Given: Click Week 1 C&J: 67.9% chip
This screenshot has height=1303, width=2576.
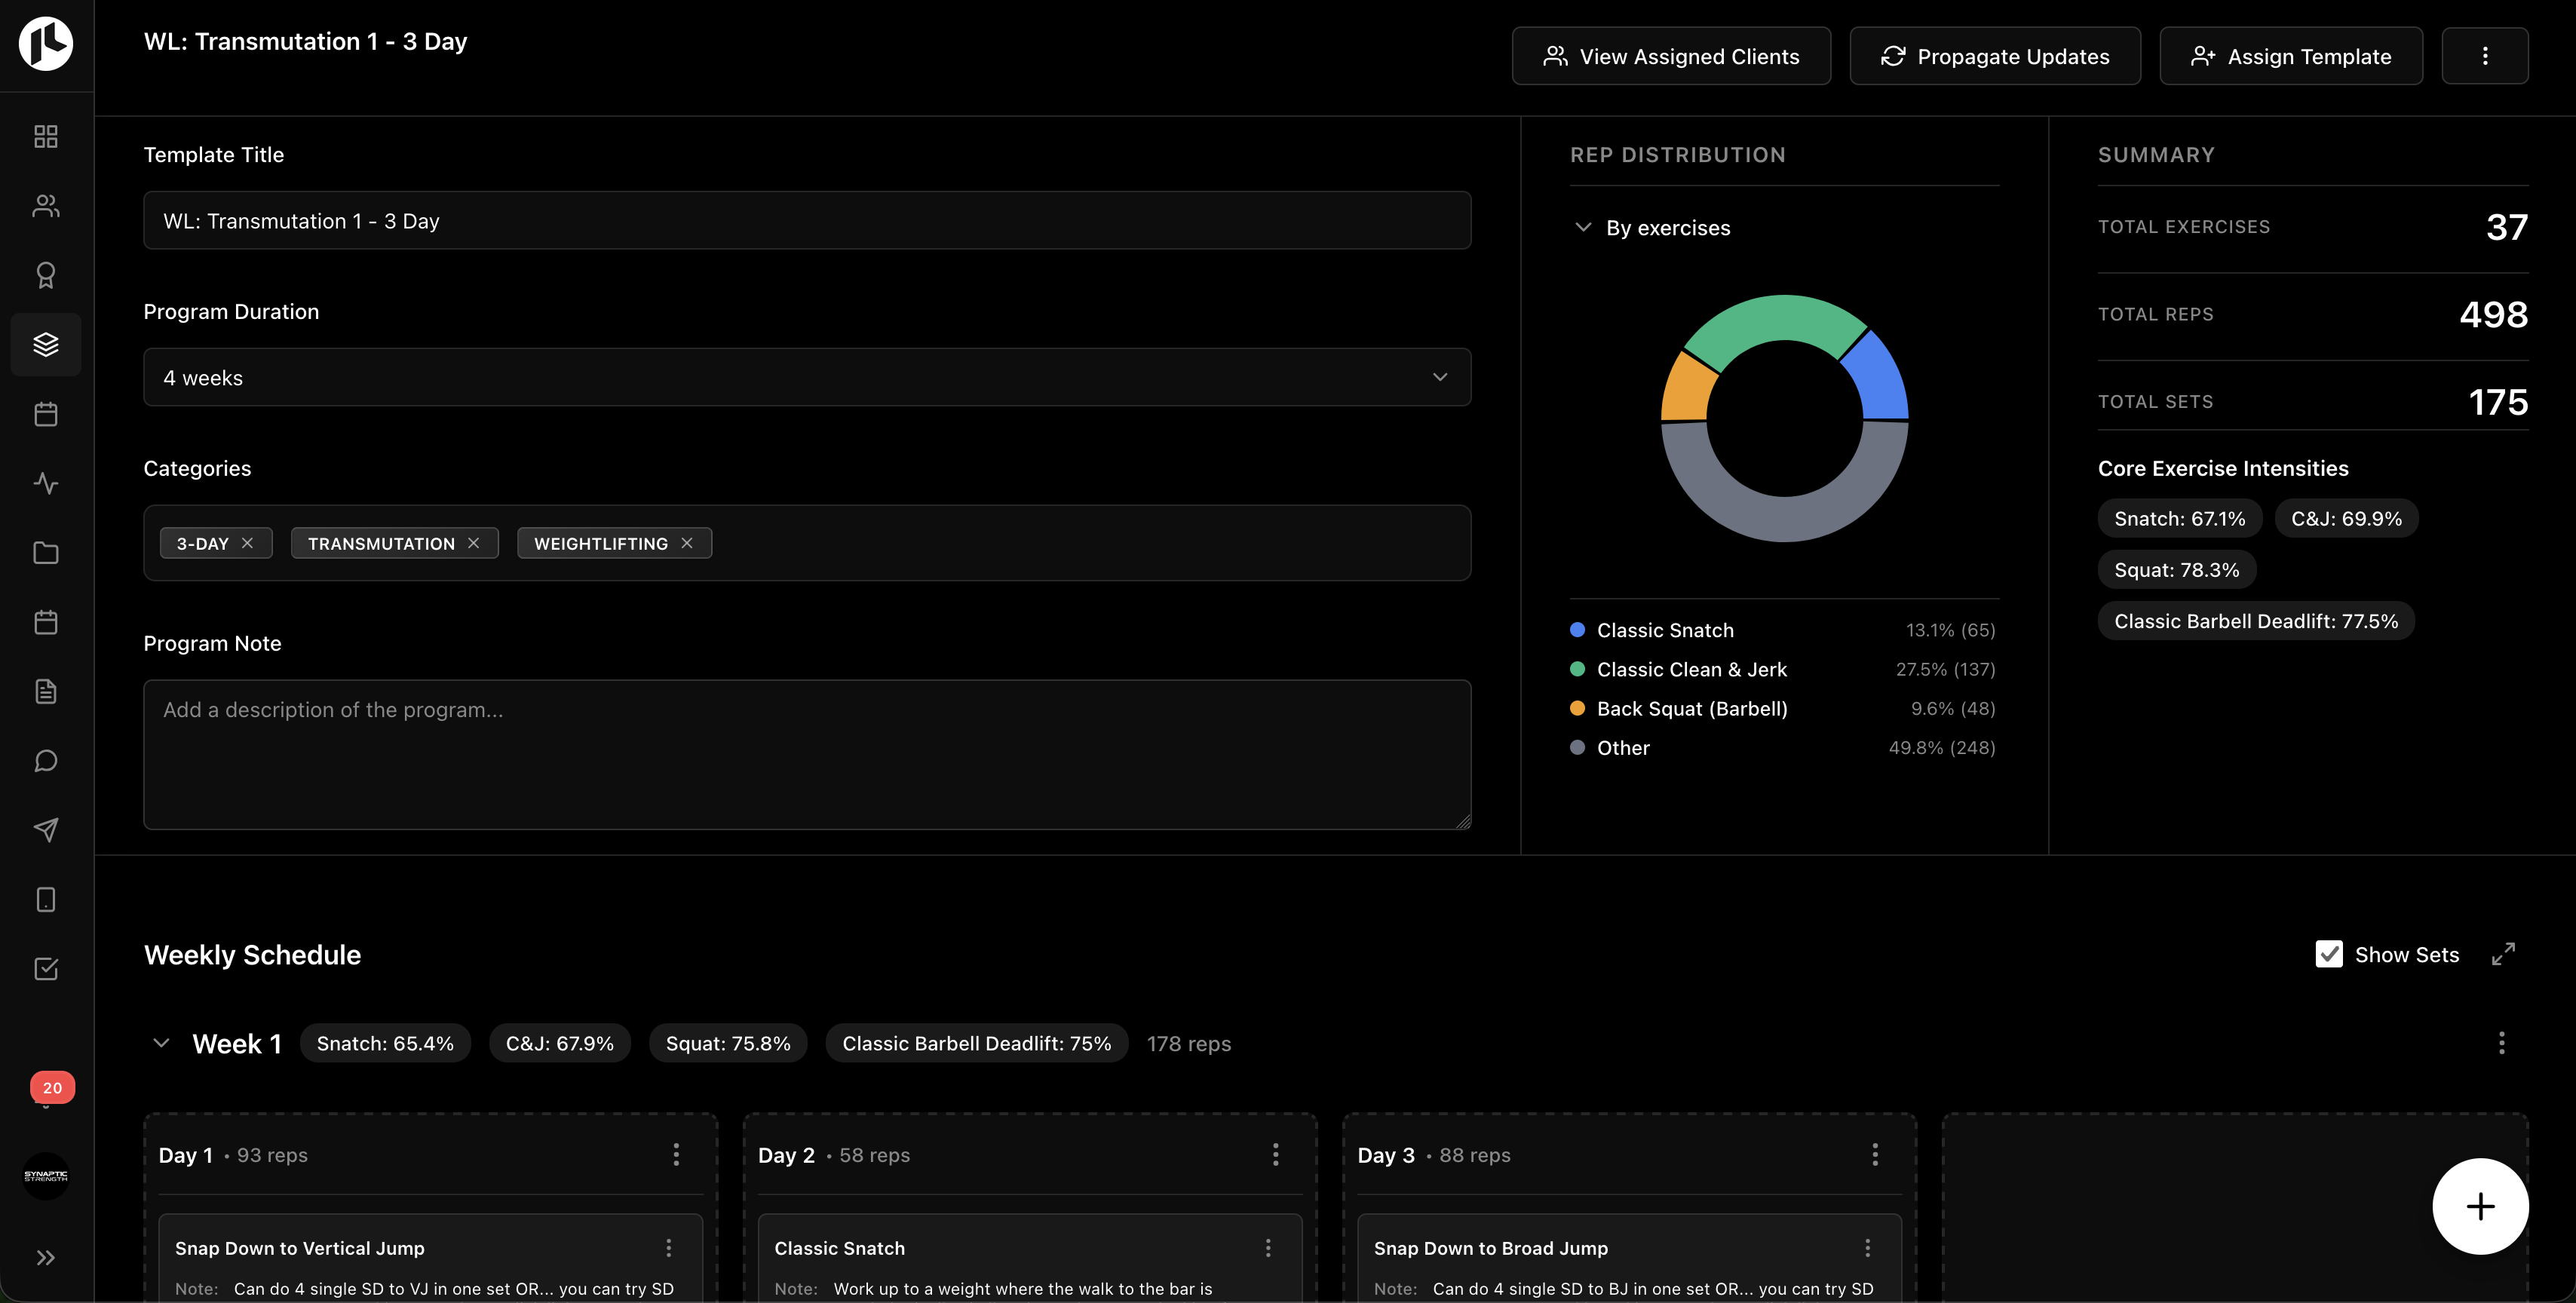Looking at the screenshot, I should [560, 1043].
